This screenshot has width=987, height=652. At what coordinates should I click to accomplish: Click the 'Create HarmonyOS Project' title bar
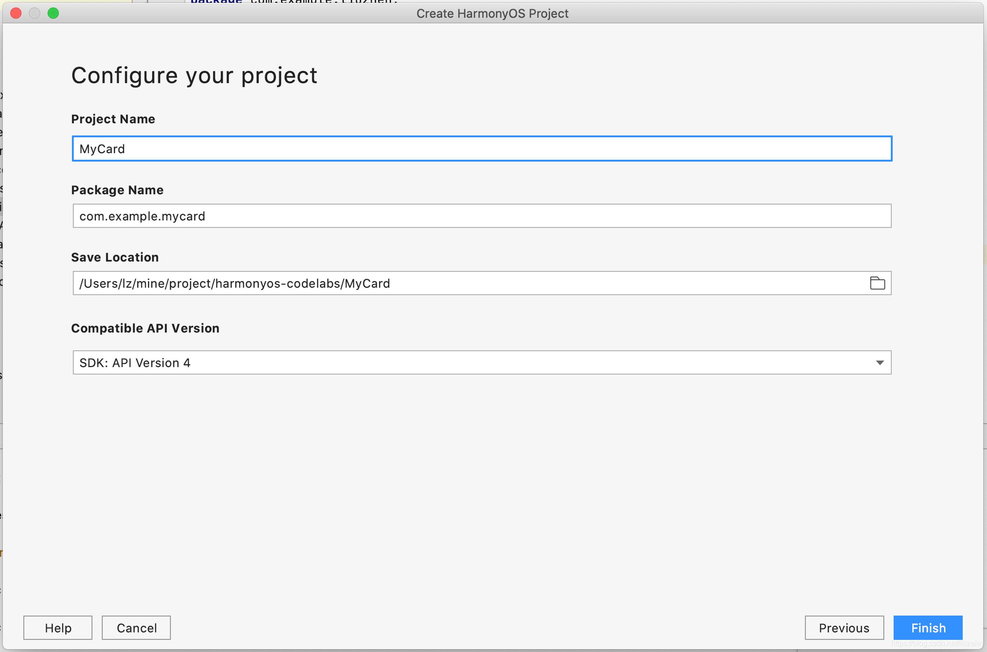click(x=492, y=14)
